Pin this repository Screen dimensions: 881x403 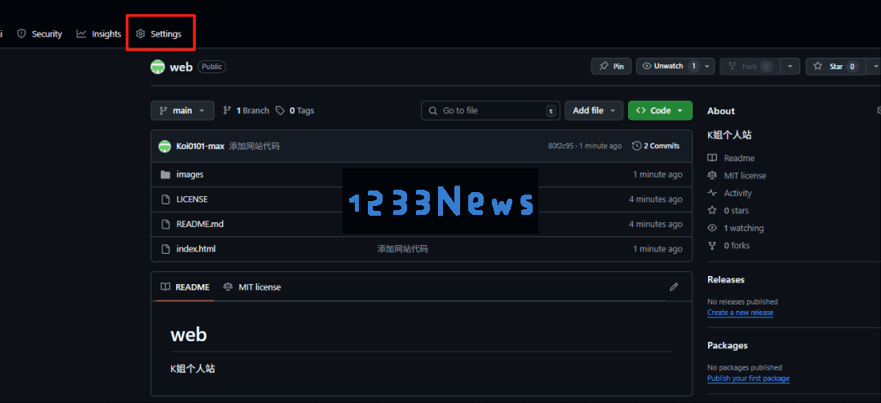(x=611, y=66)
